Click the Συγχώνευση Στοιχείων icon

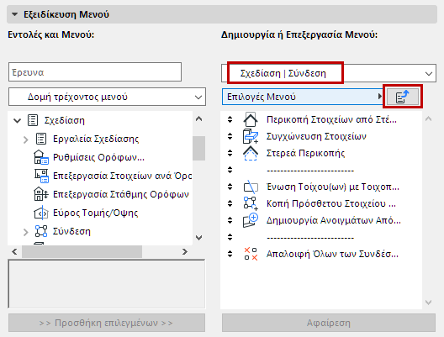tap(251, 136)
